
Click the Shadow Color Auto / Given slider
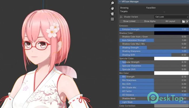coord(154,37)
